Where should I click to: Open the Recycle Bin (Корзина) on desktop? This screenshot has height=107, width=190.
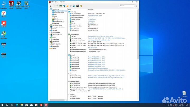(184, 94)
